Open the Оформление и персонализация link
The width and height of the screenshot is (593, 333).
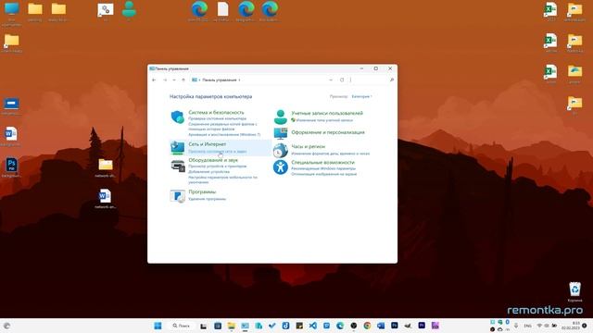pyautogui.click(x=328, y=132)
